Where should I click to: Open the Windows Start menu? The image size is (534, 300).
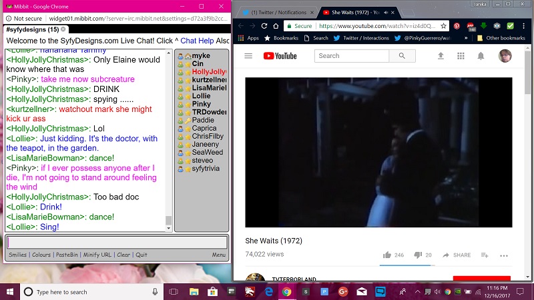pyautogui.click(x=10, y=292)
